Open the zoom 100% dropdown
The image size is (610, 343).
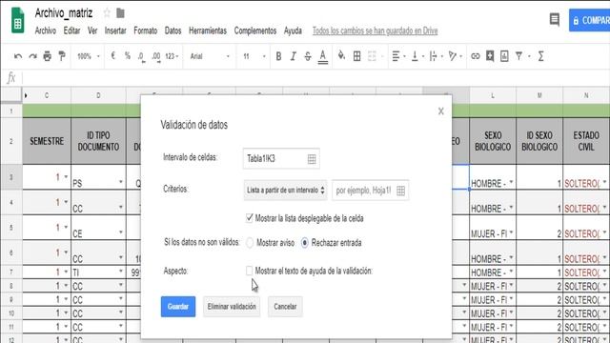pos(89,56)
